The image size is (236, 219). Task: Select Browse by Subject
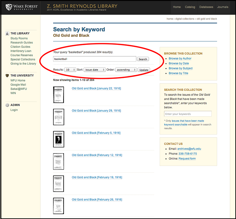click(181, 68)
